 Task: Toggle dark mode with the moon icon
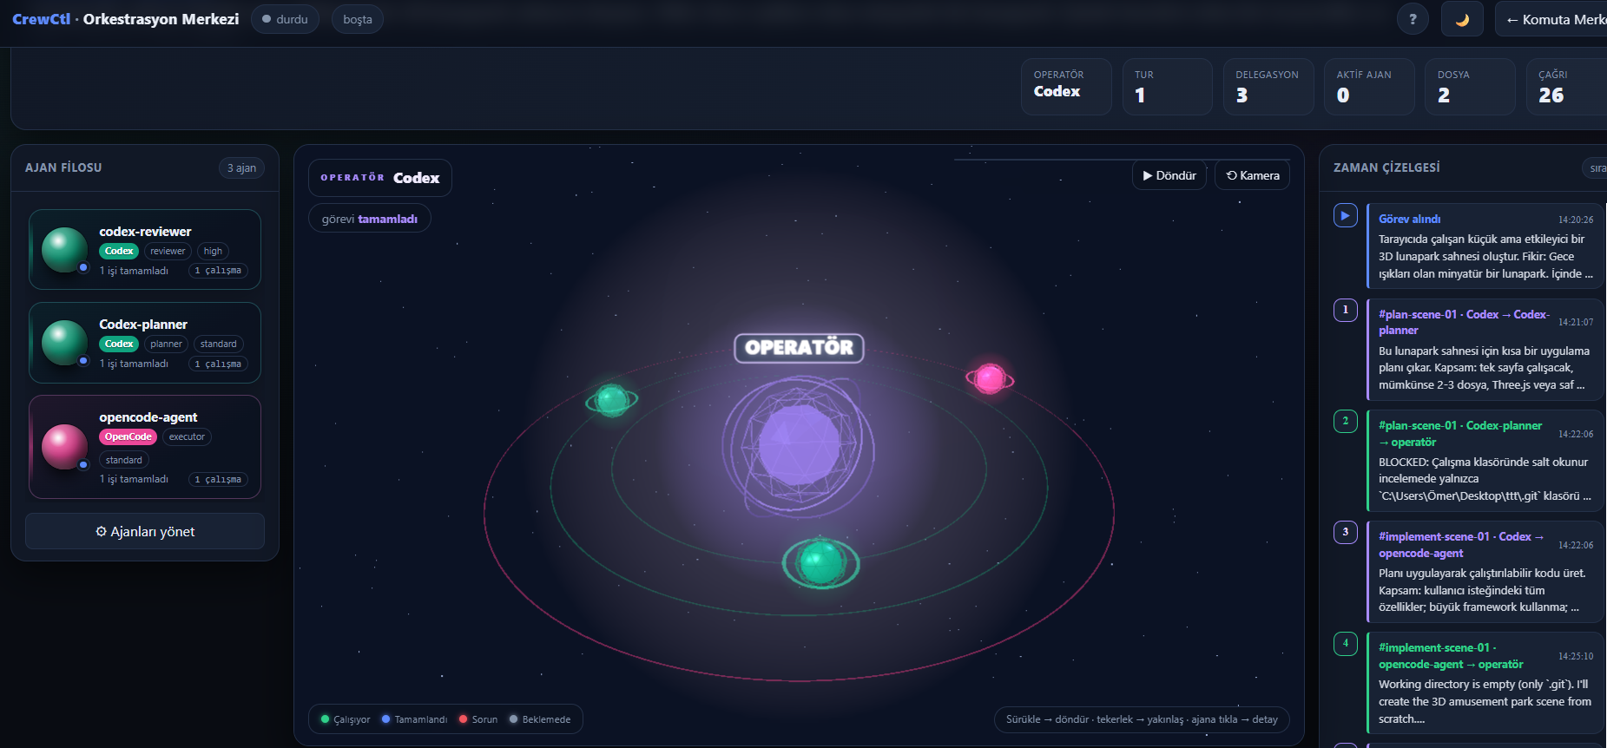tap(1462, 19)
